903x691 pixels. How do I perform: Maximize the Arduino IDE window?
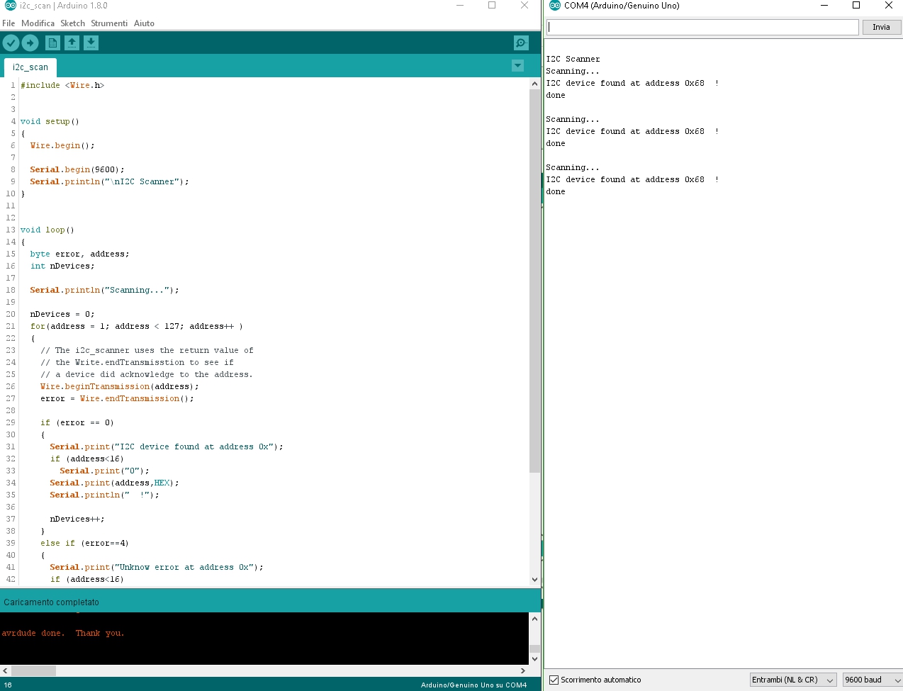pos(492,6)
